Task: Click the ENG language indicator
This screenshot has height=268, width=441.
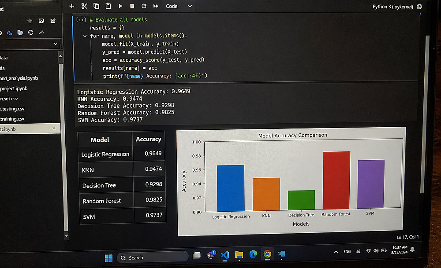Action: [347, 251]
